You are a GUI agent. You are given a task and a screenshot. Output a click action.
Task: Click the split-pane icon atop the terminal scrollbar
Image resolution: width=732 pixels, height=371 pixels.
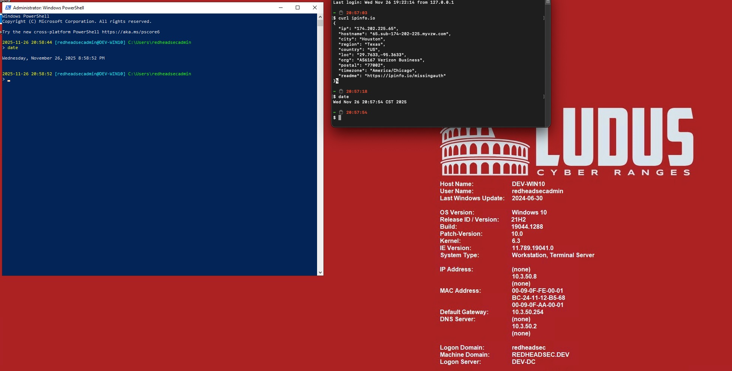point(548,2)
